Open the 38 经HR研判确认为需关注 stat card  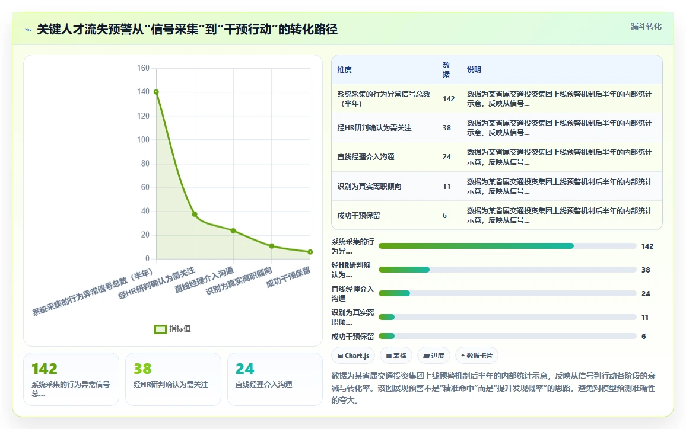point(173,379)
